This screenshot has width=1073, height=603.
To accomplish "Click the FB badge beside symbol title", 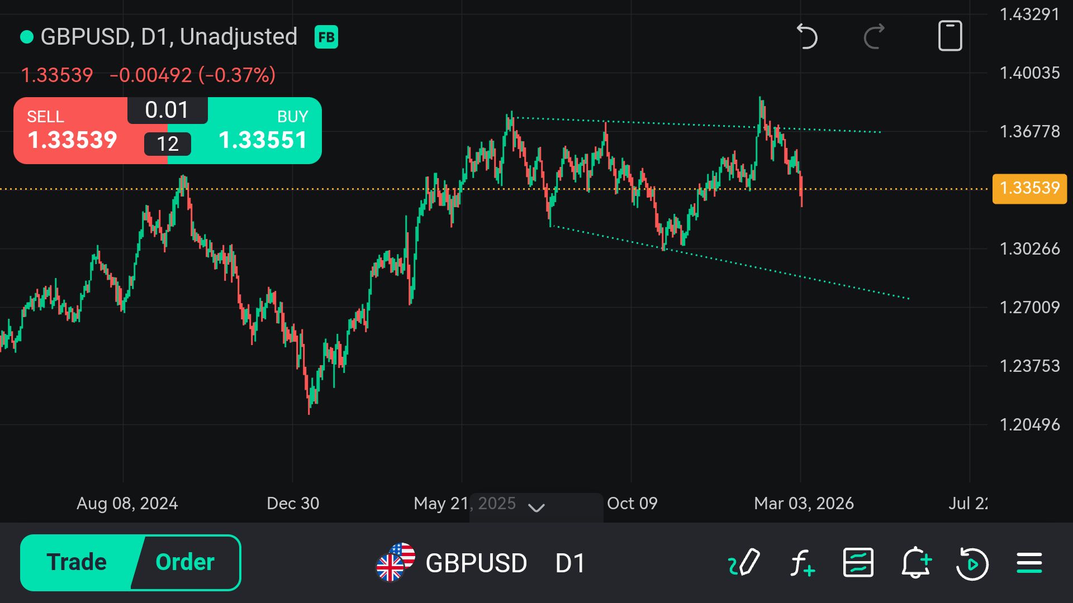I will (326, 37).
